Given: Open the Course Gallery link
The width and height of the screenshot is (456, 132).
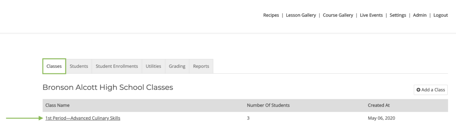Looking at the screenshot, I should [338, 15].
